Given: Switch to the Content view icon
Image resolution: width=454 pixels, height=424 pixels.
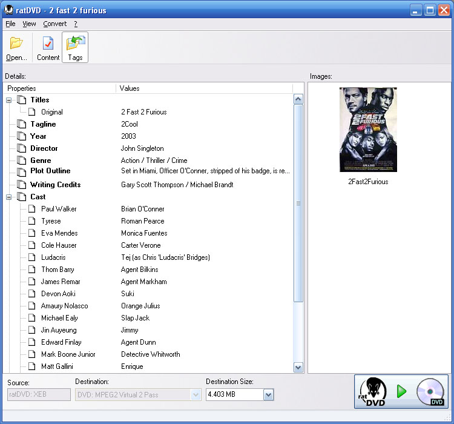Looking at the screenshot, I should coord(48,44).
